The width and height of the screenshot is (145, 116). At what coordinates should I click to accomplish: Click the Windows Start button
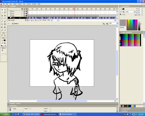[5, 114]
